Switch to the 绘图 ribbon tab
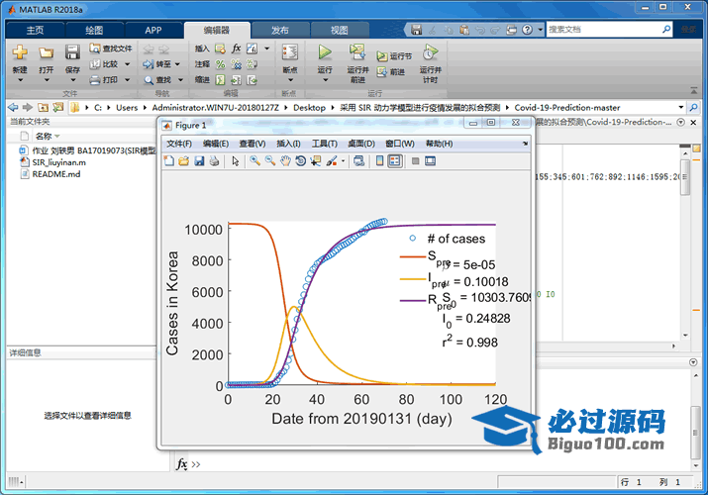The height and width of the screenshot is (495, 708). 94,31
